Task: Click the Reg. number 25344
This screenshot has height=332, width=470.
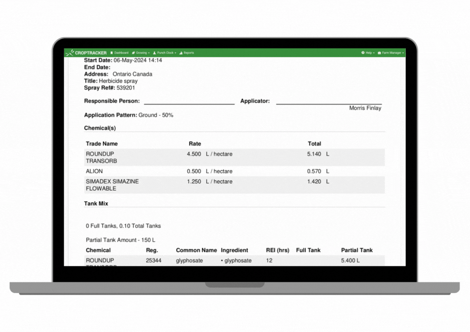Action: tap(154, 261)
